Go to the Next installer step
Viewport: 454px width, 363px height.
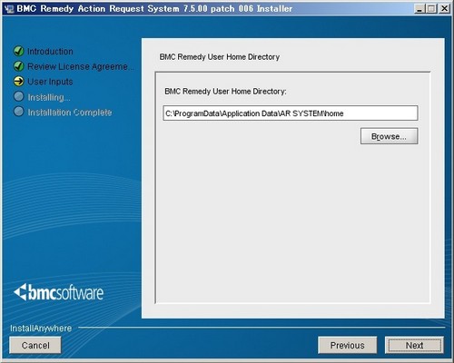[414, 345]
